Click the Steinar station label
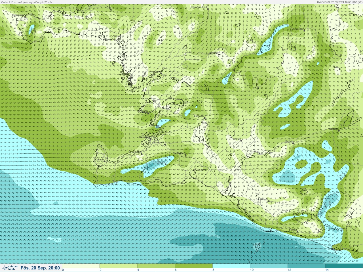This screenshot has width=363, height=272. point(293,230)
